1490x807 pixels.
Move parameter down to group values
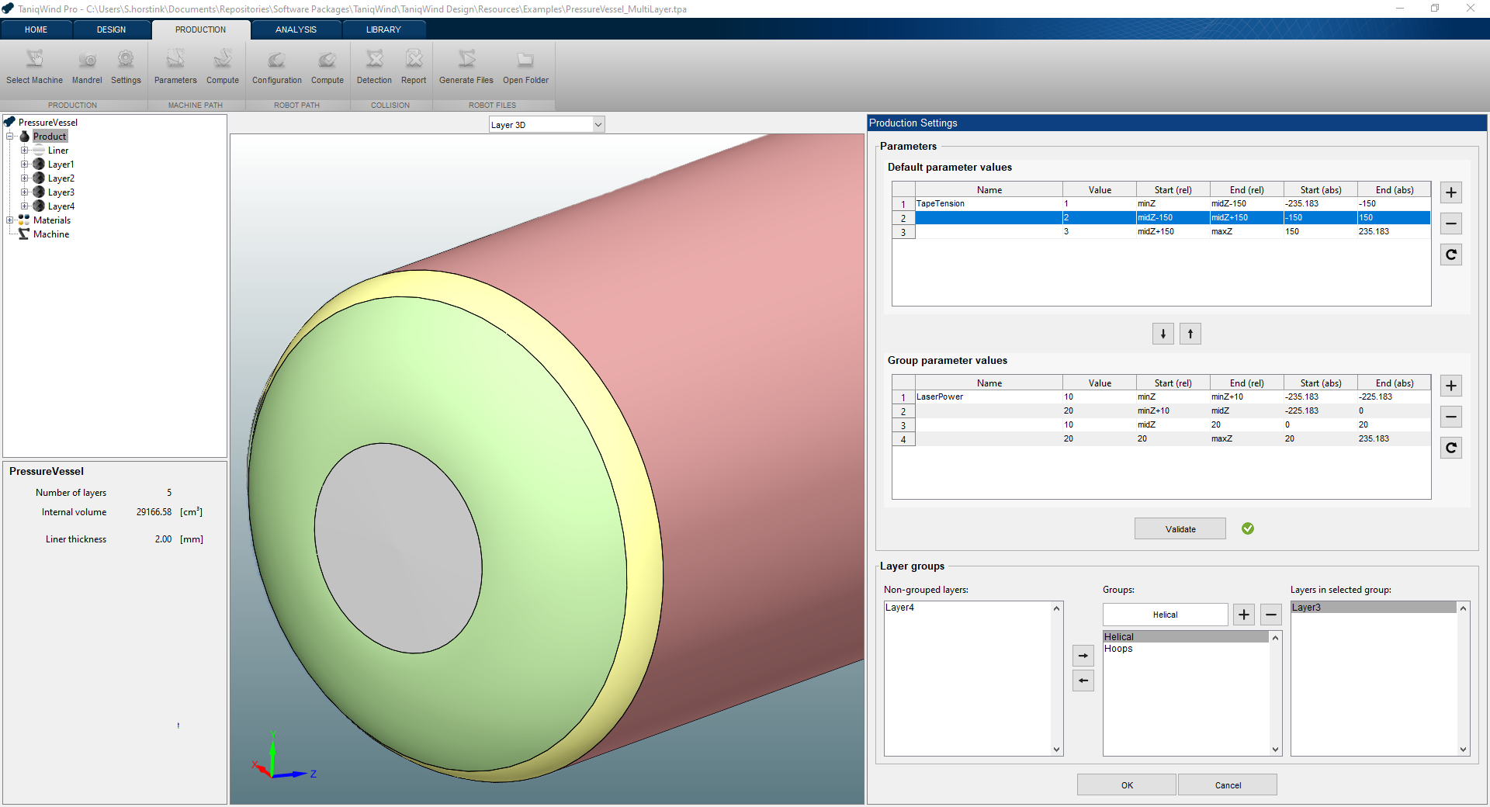1163,334
